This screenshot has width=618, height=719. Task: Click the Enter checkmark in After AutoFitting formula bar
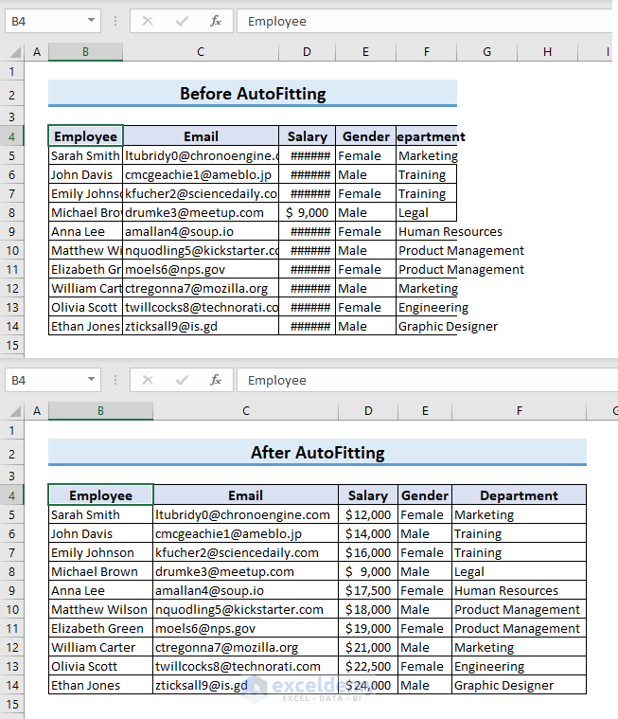point(182,380)
